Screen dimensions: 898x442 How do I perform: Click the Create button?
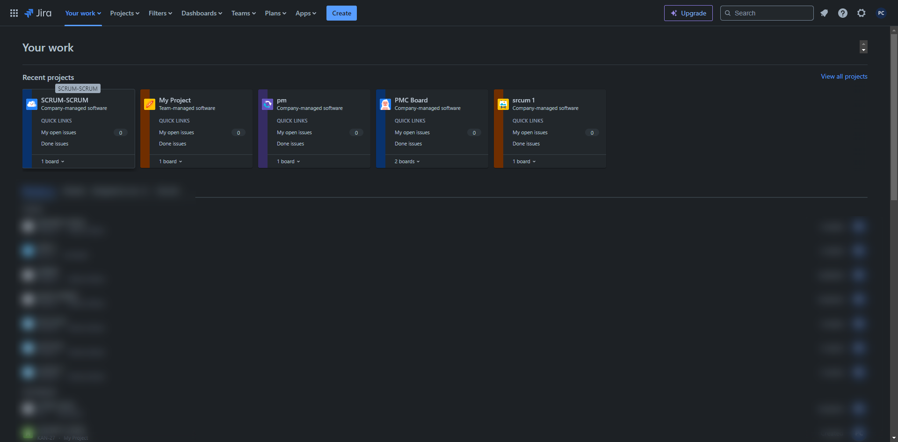[x=341, y=13]
